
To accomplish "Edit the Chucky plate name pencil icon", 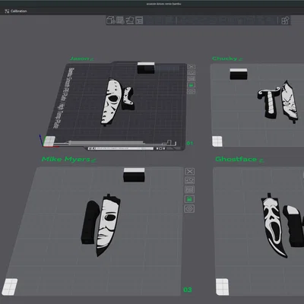I will point(240,59).
